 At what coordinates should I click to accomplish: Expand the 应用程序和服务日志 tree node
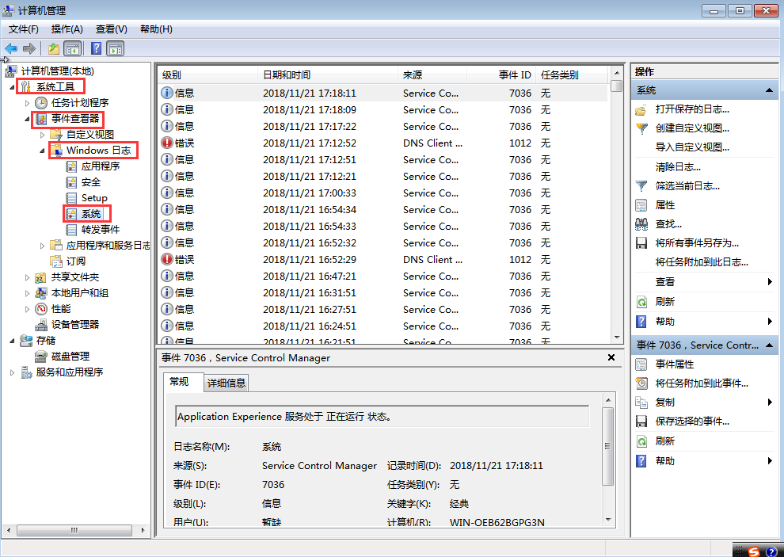43,246
